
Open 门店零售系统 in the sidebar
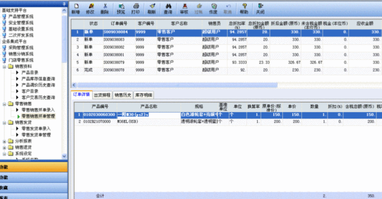(x=21, y=60)
